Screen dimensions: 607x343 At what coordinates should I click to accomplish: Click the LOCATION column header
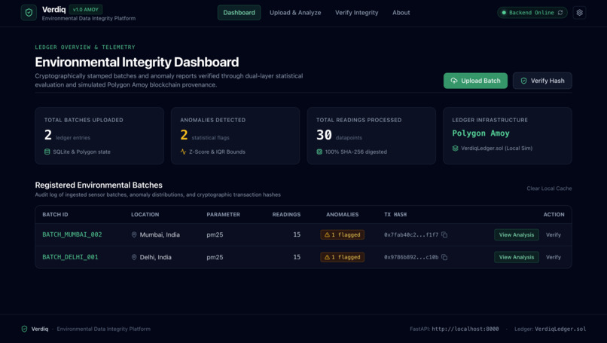[x=145, y=214]
